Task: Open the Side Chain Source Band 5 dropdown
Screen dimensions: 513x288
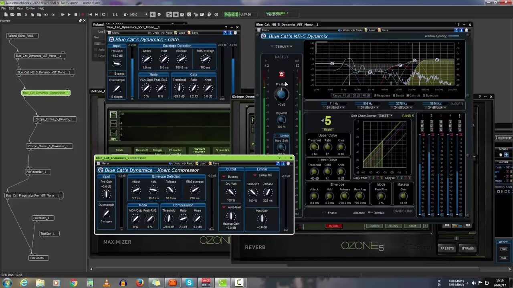Action: 385,116
